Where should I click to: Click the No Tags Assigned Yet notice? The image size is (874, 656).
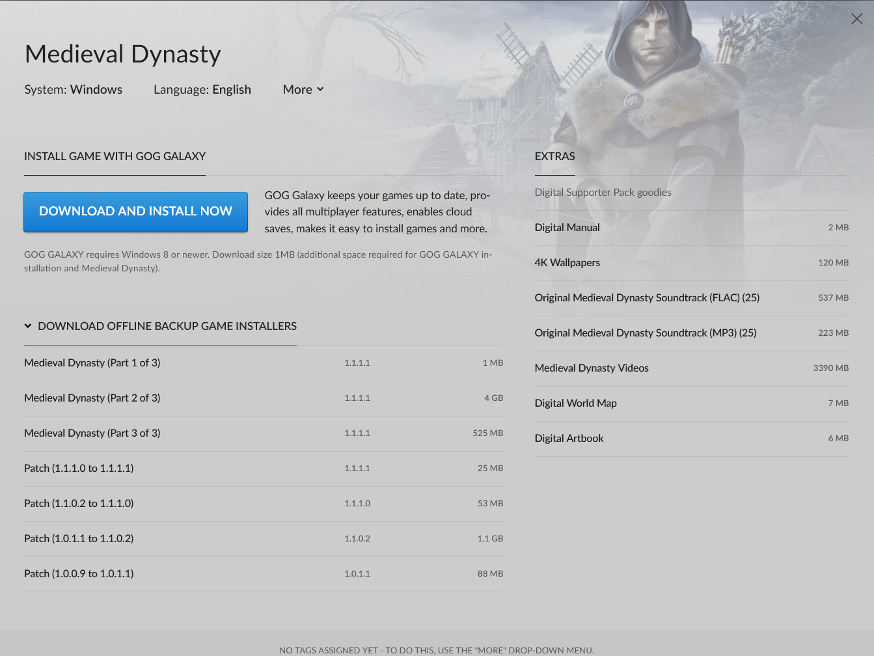click(x=436, y=650)
